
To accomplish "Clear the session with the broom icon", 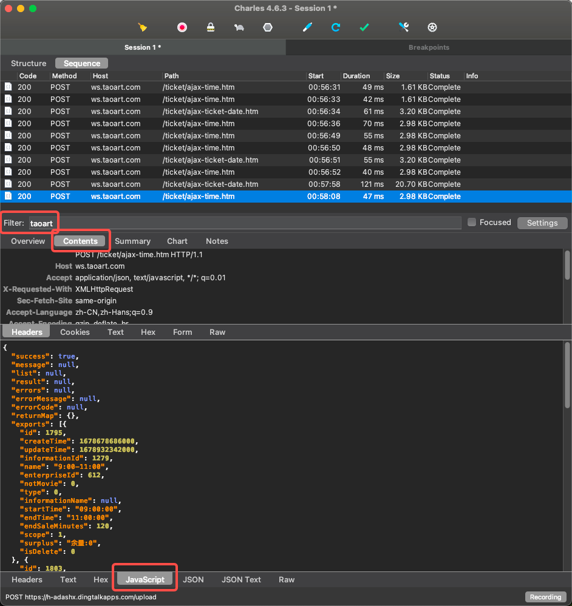I will 143,27.
